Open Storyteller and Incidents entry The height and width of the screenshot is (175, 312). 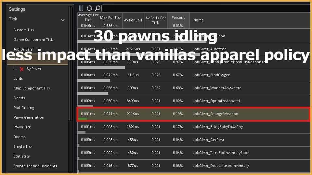pos(35,166)
